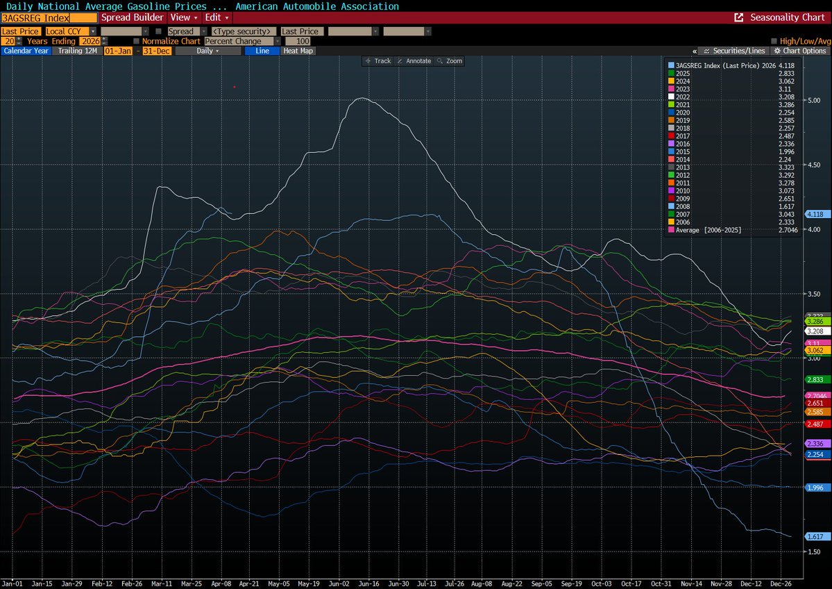Click the 2021 lime legend swatch

coord(671,105)
